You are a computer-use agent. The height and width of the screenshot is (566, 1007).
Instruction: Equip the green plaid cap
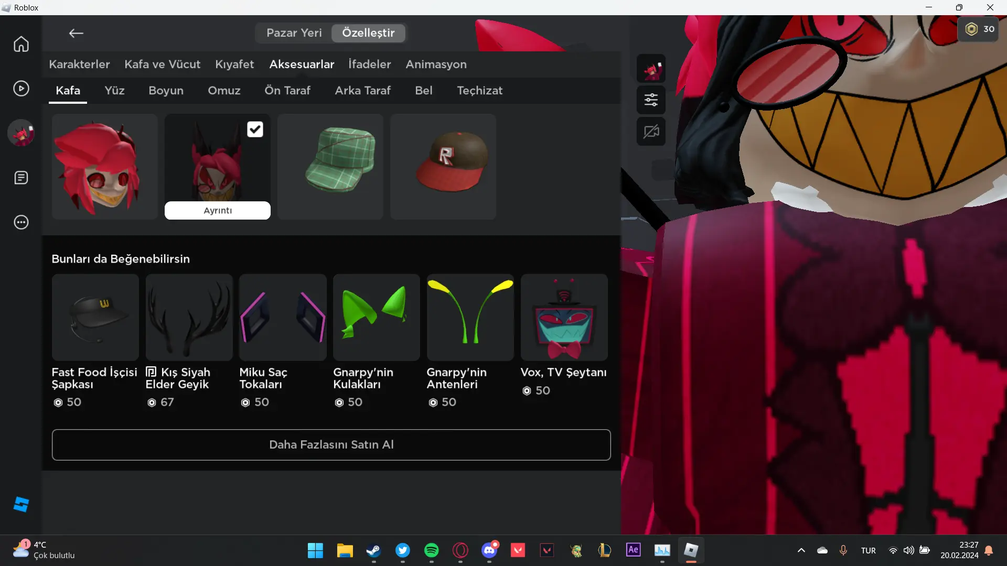330,167
